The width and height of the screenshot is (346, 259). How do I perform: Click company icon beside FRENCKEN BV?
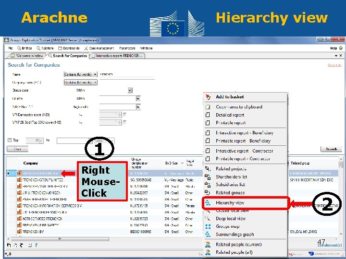point(19,232)
